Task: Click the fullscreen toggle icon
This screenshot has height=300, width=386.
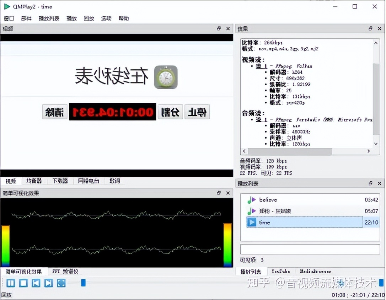Action: coord(61,283)
